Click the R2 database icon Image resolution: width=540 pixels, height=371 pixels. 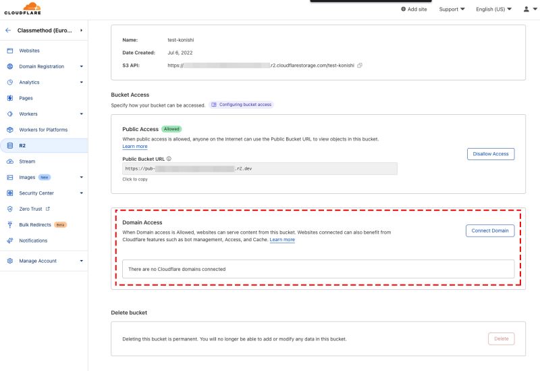click(10, 145)
